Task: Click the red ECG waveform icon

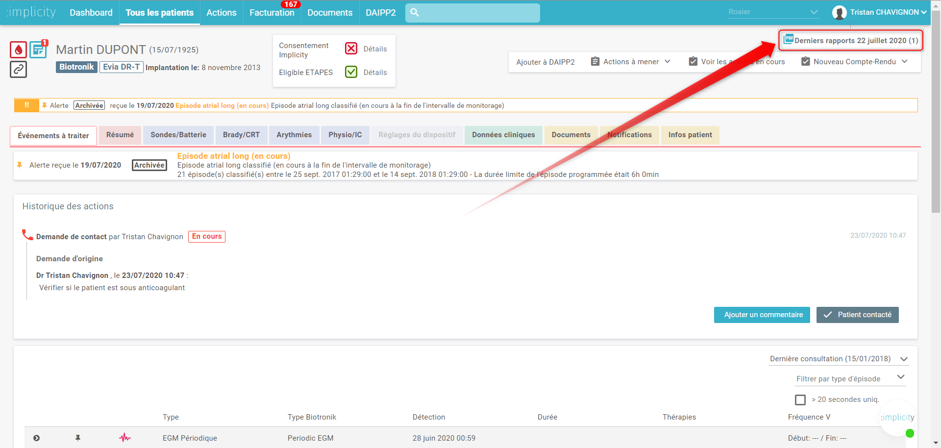Action: point(125,437)
